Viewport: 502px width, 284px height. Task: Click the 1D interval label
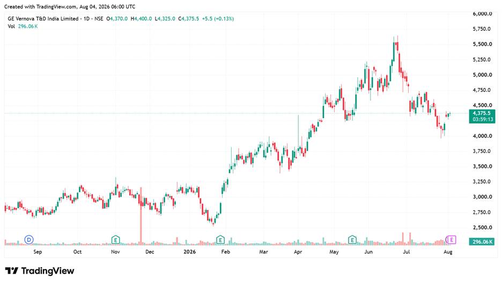(x=86, y=19)
